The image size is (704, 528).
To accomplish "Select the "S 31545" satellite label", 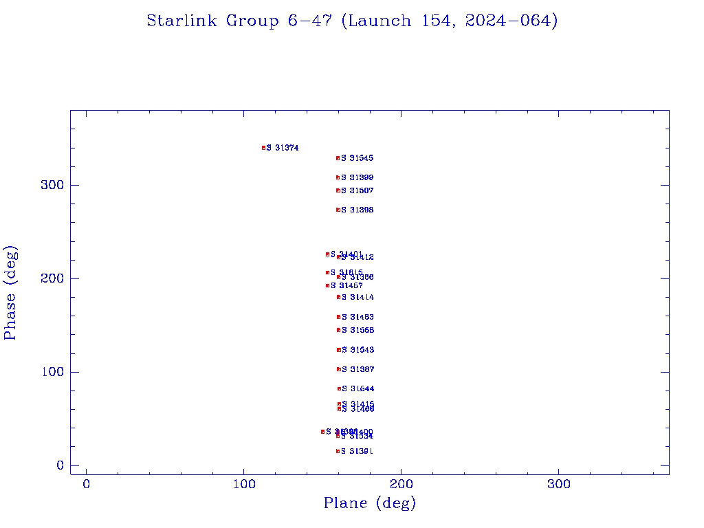I will [x=357, y=158].
